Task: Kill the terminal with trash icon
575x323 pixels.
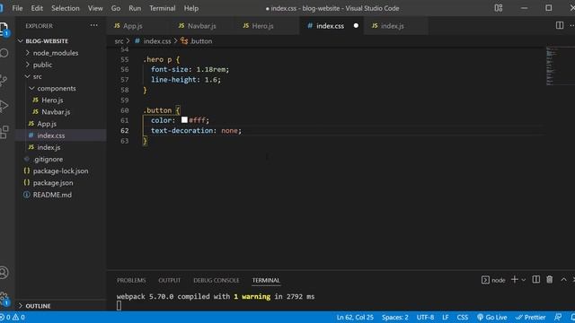Action: click(x=549, y=280)
